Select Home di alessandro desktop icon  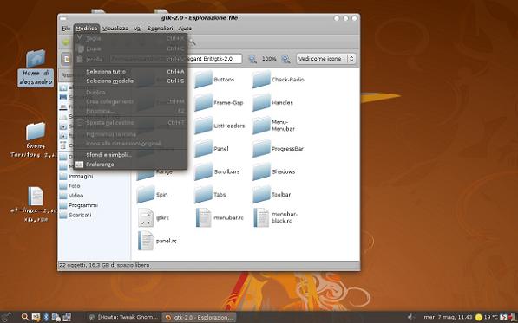point(36,68)
